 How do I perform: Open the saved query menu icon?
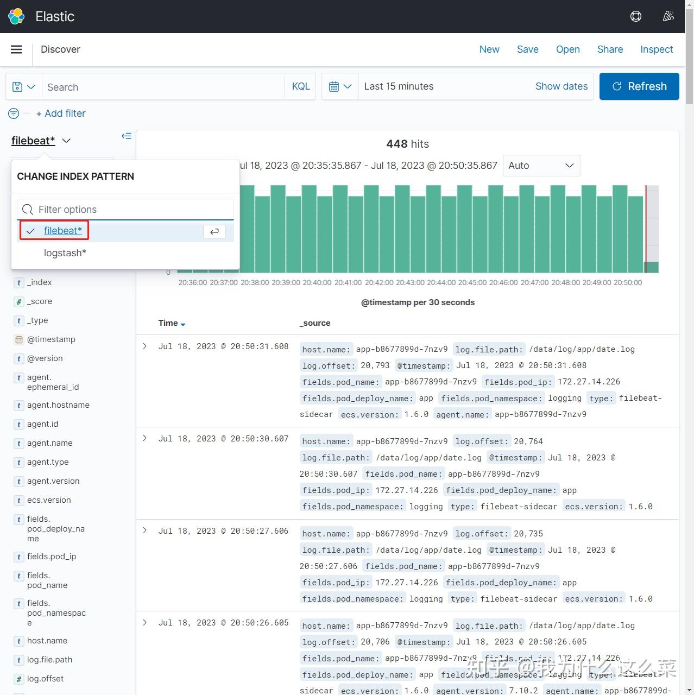pyautogui.click(x=24, y=87)
